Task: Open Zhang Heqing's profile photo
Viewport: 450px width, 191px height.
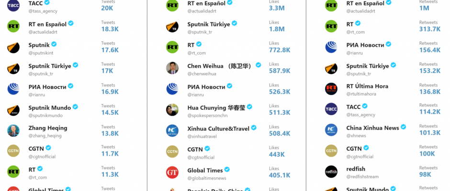Action: [13, 131]
